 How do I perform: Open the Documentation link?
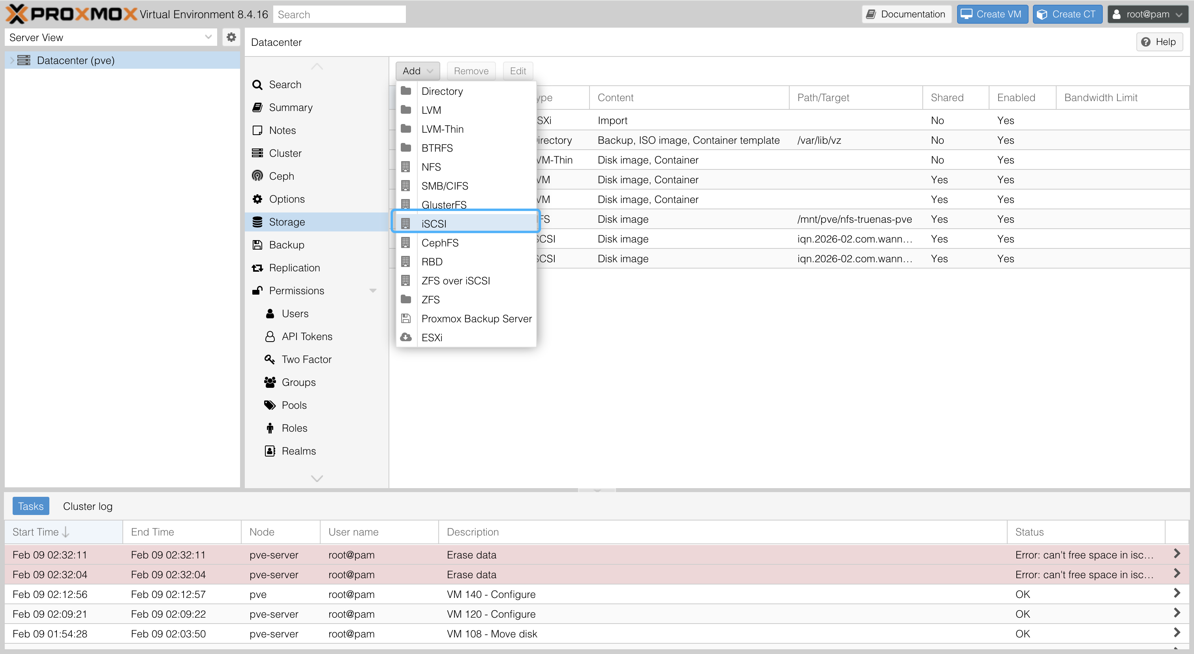[x=906, y=14]
